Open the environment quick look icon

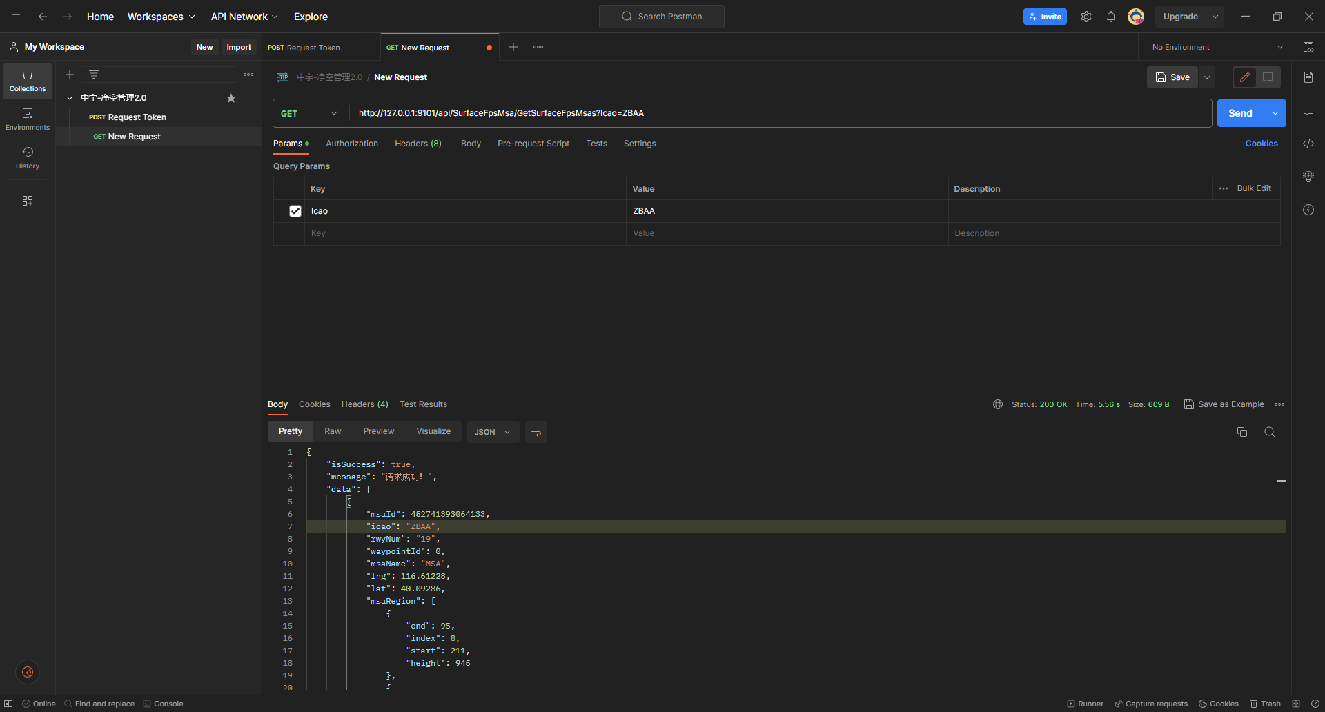tap(1308, 47)
